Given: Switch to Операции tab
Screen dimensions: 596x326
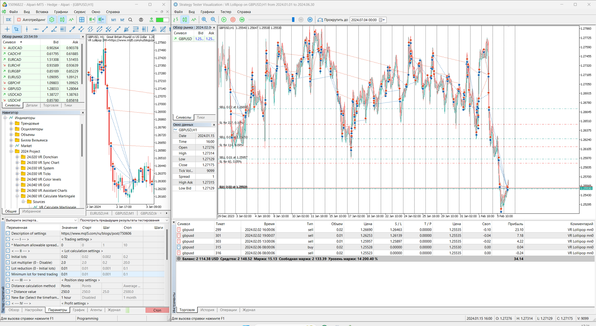Looking at the screenshot, I should point(228,310).
